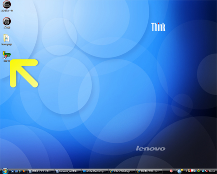Click the red volume tray icon beside clock
This screenshot has height=174, width=217.
(x=207, y=171)
